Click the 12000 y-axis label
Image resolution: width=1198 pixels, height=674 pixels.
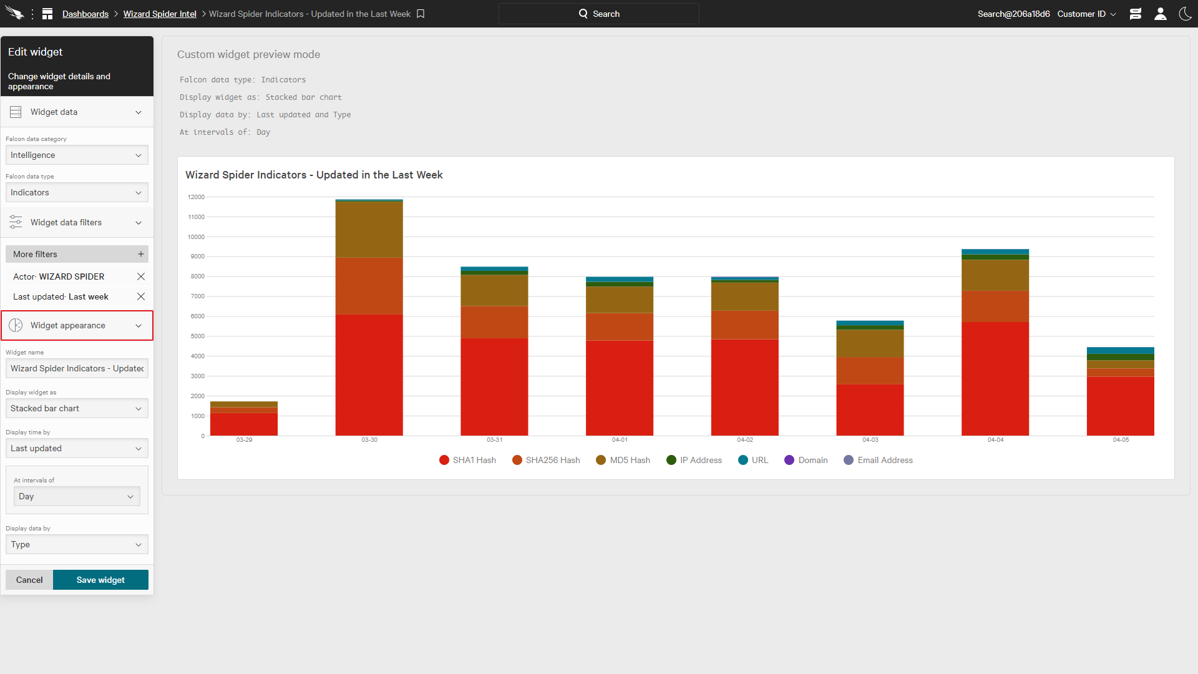click(196, 197)
